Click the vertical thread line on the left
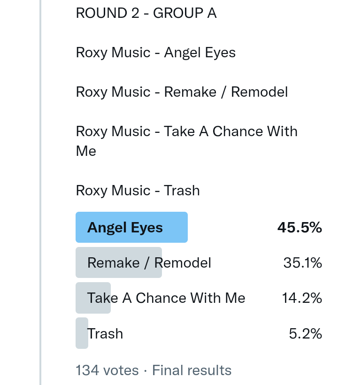Screen dimensions: 338x385 40,188
